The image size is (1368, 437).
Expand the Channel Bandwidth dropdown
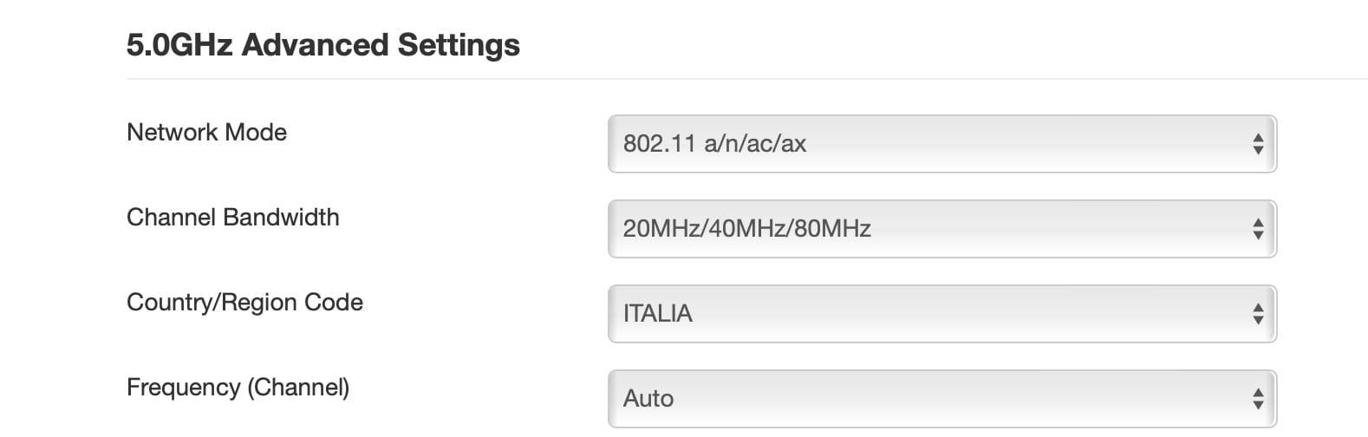click(x=941, y=229)
